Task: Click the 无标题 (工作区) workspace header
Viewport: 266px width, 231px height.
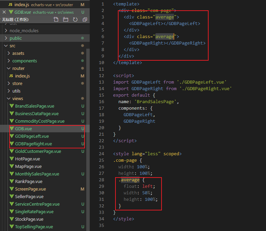Action: tap(15, 20)
